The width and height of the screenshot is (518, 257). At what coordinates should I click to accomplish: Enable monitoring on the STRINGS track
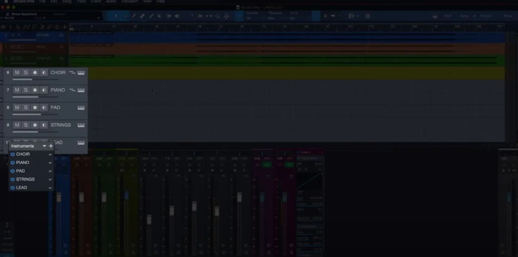[x=44, y=125]
